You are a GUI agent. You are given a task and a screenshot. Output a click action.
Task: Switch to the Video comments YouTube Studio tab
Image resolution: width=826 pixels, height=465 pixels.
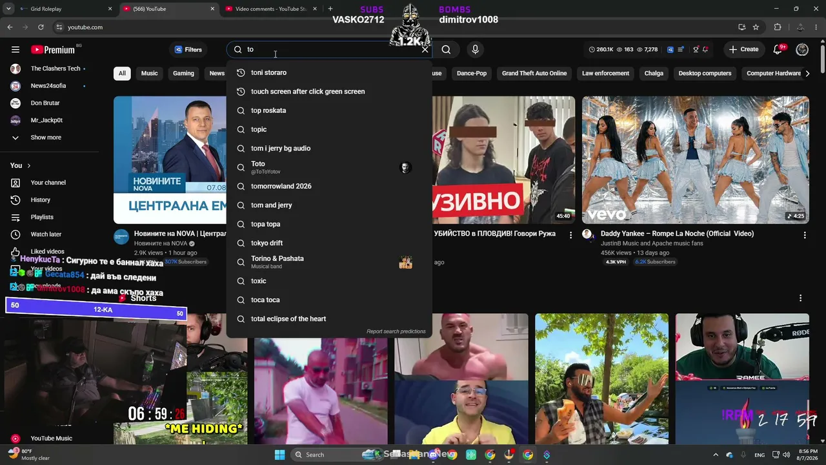(272, 9)
